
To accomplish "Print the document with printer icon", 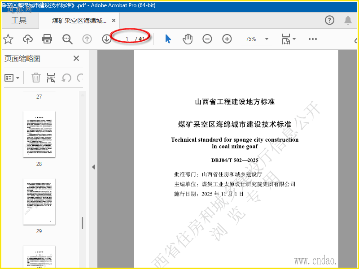I will [47, 39].
